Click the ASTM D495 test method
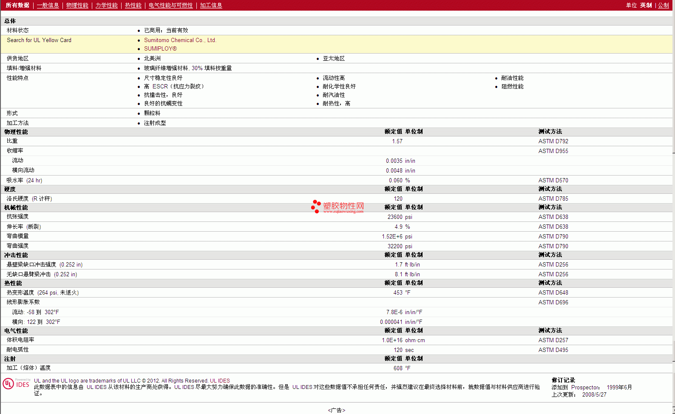Image resolution: width=675 pixels, height=414 pixels. pos(553,350)
